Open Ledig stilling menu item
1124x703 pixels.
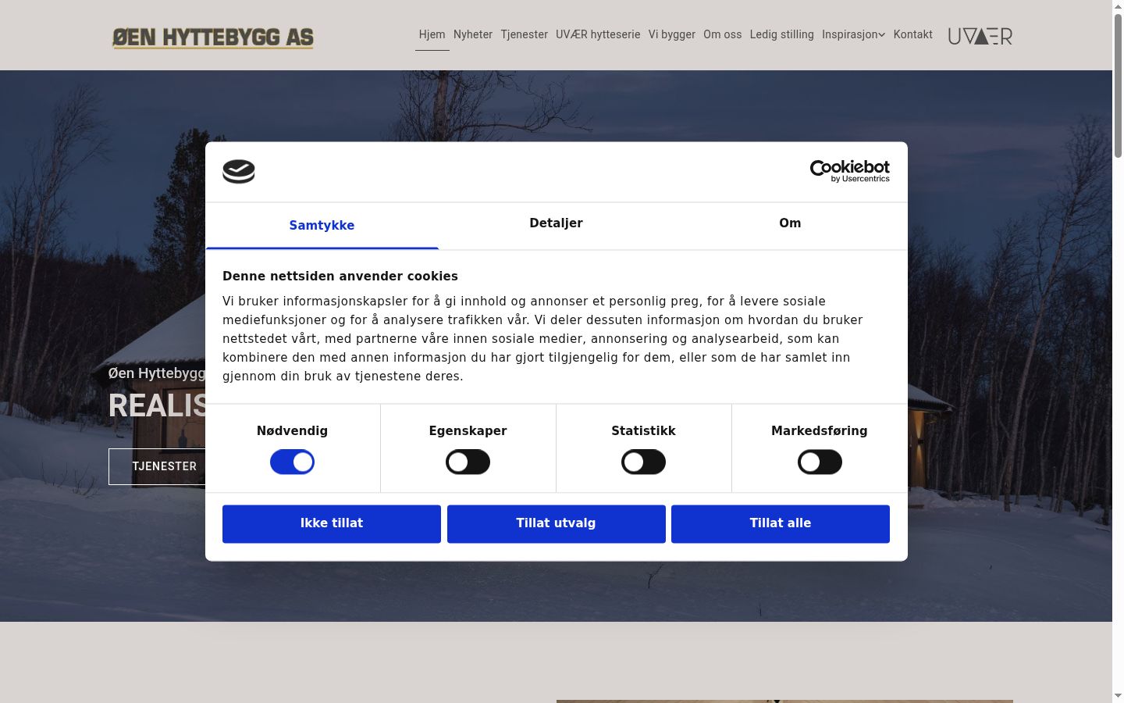[x=781, y=34]
